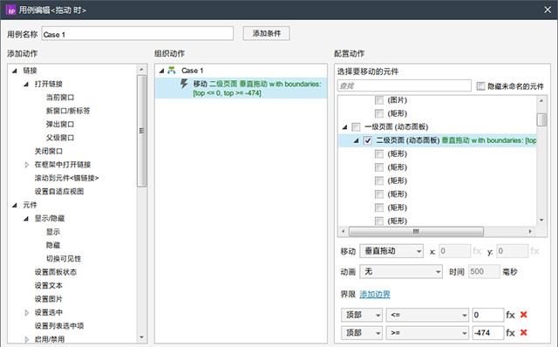Select the 设置自适应视图 action
558x347 pixels.
pyautogui.click(x=59, y=192)
